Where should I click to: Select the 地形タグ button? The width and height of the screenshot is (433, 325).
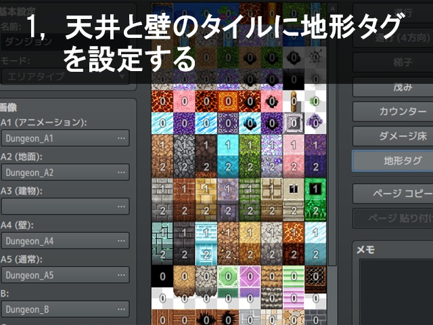click(x=392, y=161)
